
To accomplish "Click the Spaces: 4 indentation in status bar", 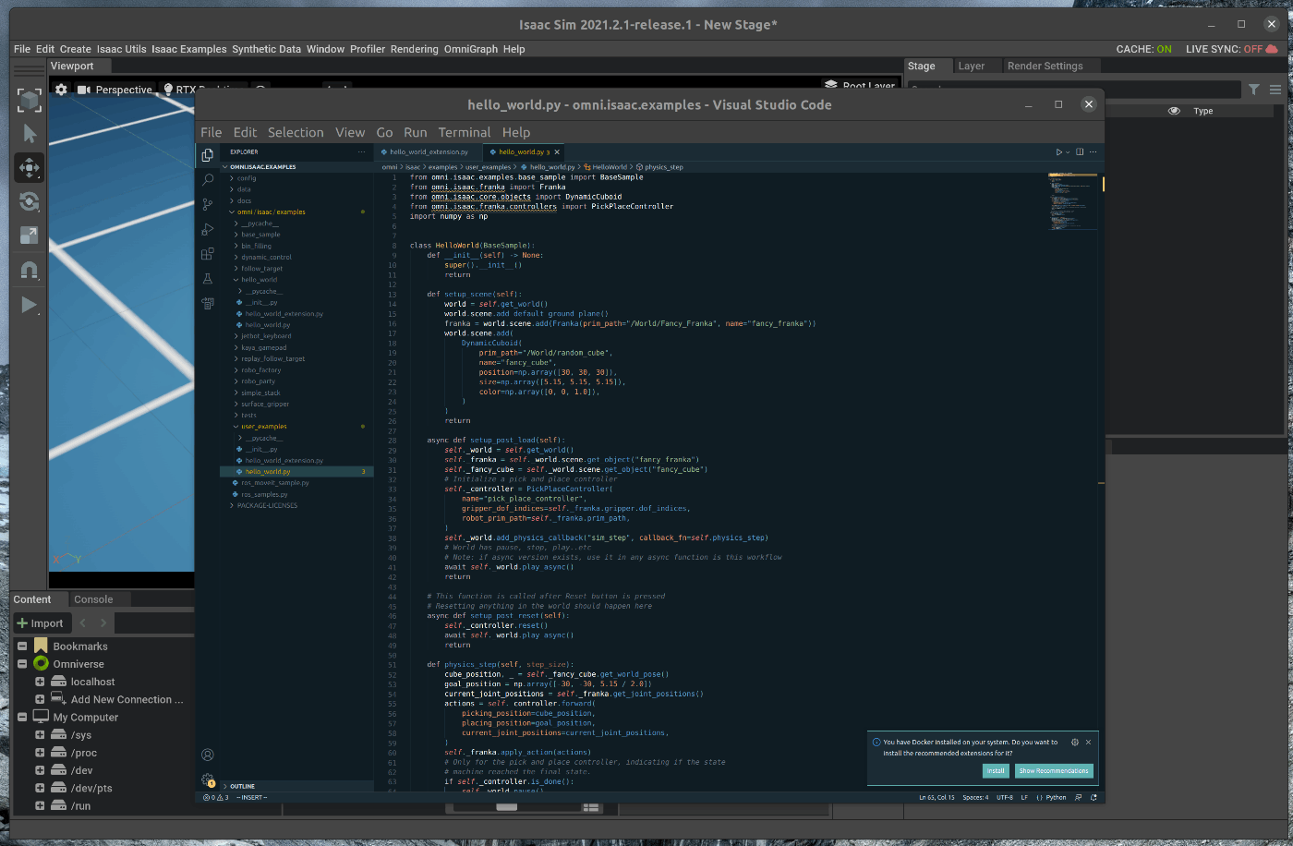I will coord(975,797).
